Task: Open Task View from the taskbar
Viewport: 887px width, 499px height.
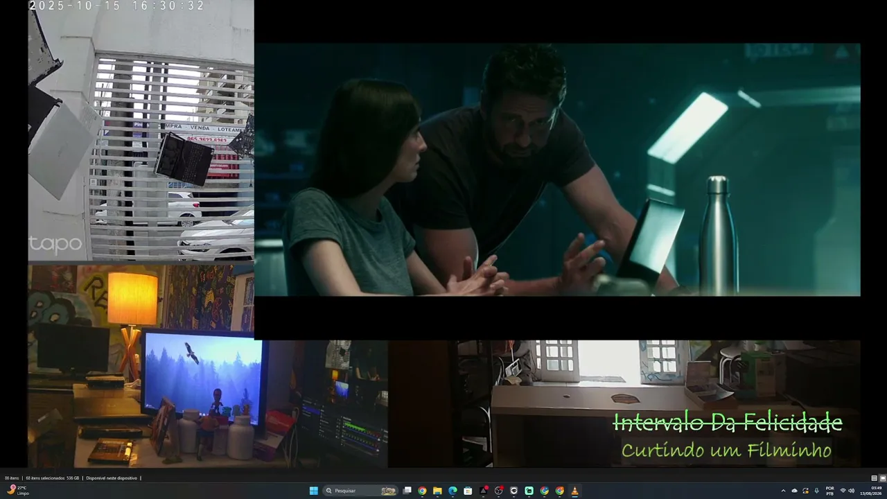Action: 407,491
